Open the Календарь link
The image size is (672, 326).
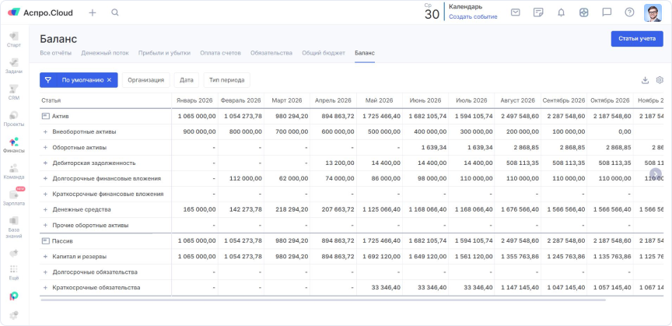tap(465, 7)
